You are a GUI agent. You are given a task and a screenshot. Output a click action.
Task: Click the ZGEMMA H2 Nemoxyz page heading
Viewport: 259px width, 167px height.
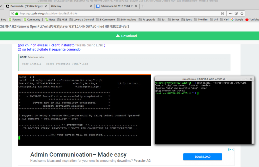(64, 27)
